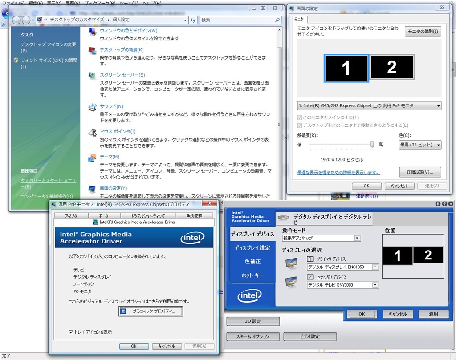456x360 pixels.
Task: Open the address bar history dropdown arrow
Action: (185, 20)
